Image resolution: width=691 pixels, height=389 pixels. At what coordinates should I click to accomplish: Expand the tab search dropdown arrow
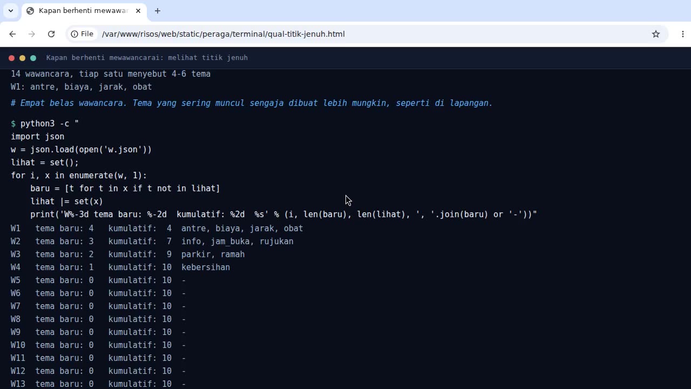tap(10, 11)
